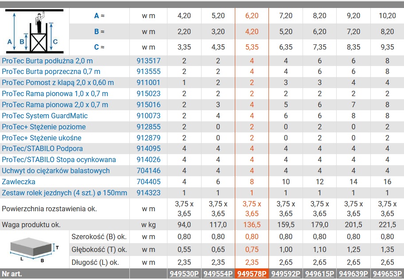
Task: Click working height A value 4,20
Action: point(184,15)
